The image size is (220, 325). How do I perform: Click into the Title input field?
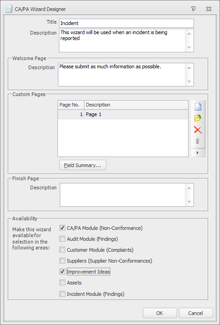[126, 23]
